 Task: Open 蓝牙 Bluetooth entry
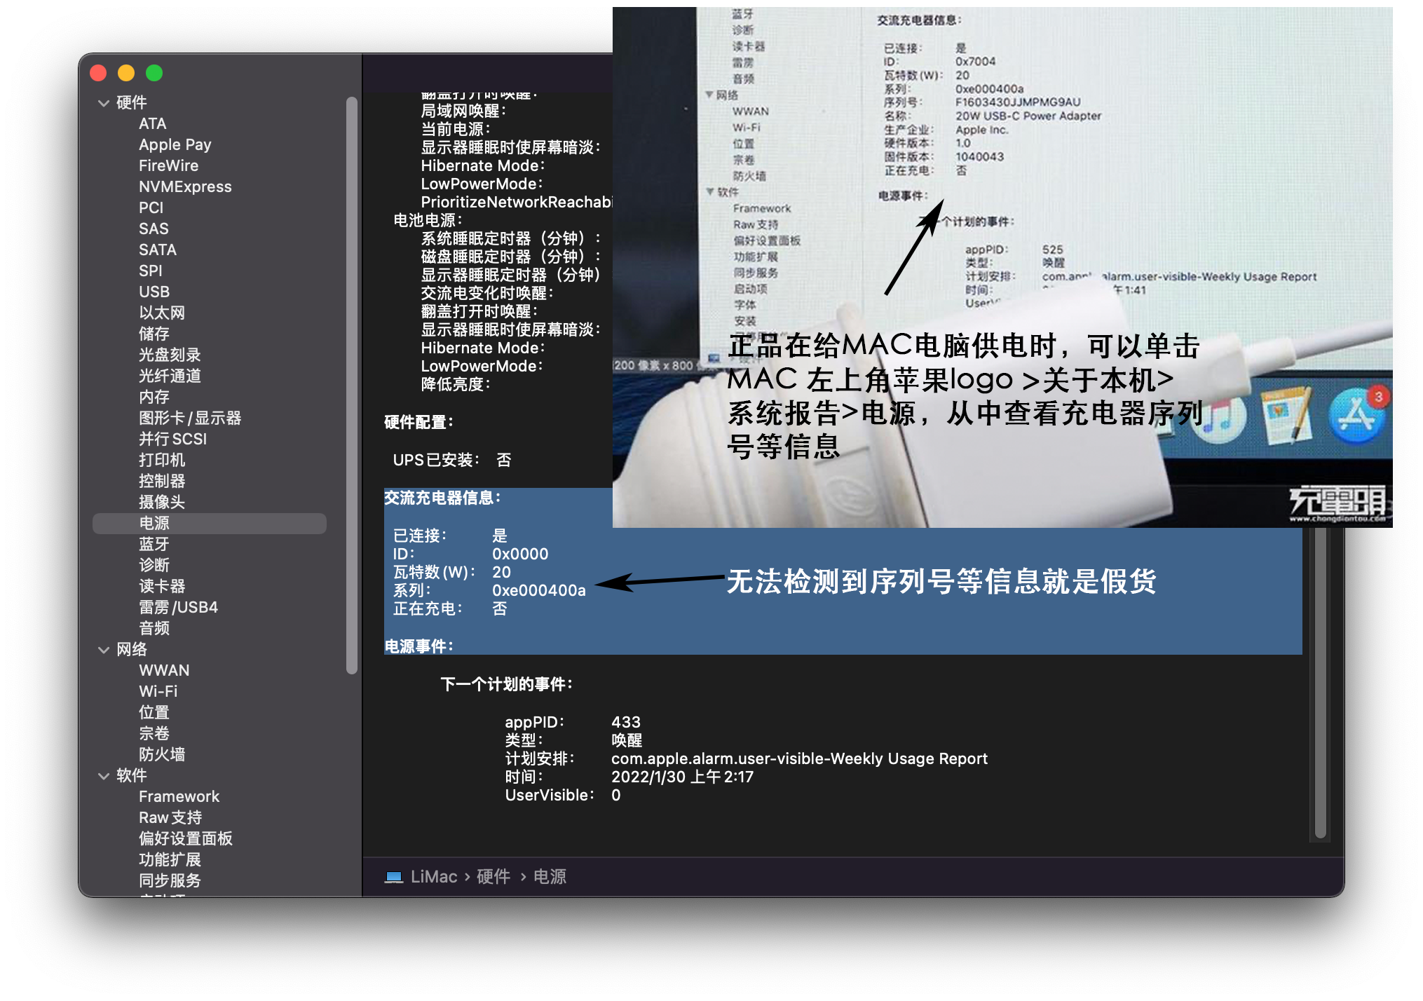(x=154, y=545)
